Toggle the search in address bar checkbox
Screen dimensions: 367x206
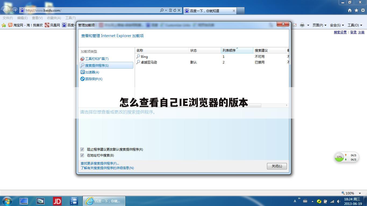coord(82,155)
